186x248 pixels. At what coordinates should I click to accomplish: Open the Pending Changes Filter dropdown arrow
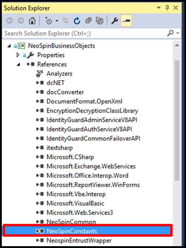57,21
